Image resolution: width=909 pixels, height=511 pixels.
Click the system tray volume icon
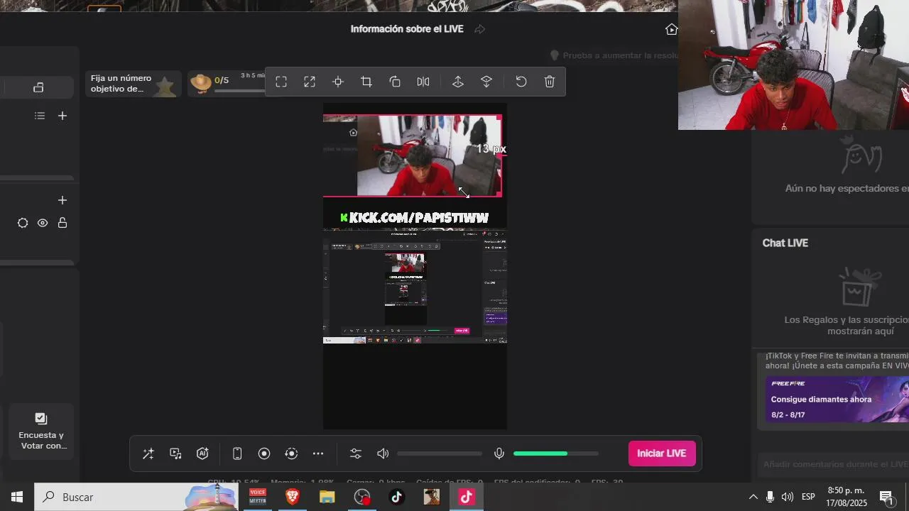(787, 497)
